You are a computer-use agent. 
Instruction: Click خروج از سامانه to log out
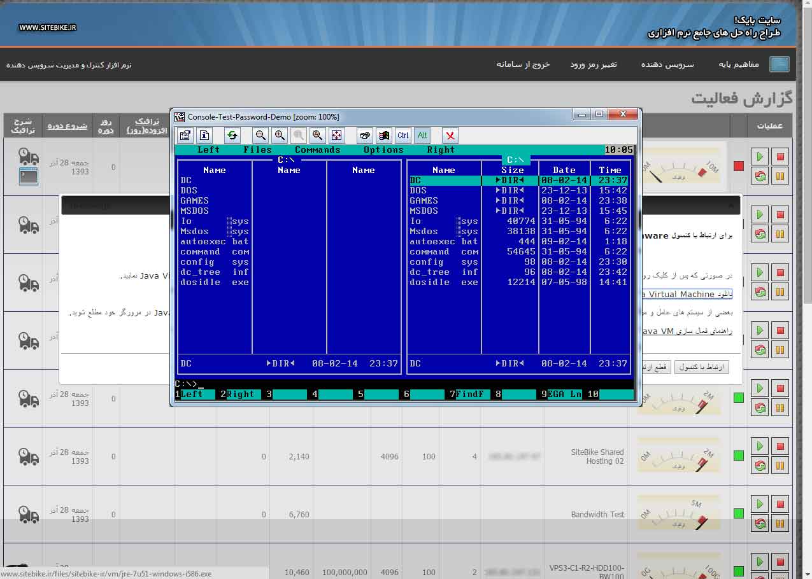tap(523, 64)
